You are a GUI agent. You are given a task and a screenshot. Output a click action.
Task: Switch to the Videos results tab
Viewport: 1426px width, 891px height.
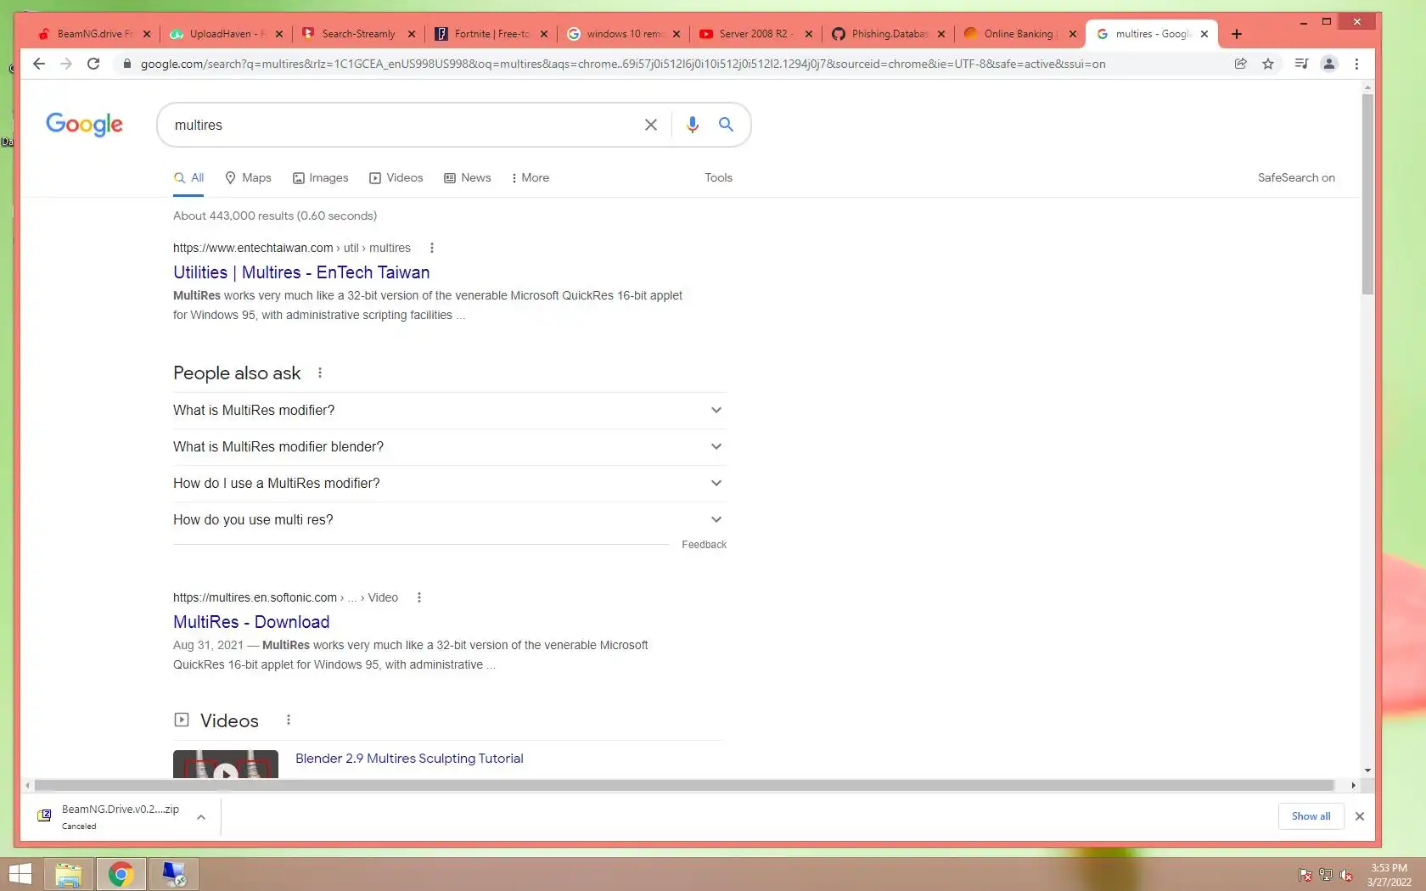pos(396,177)
